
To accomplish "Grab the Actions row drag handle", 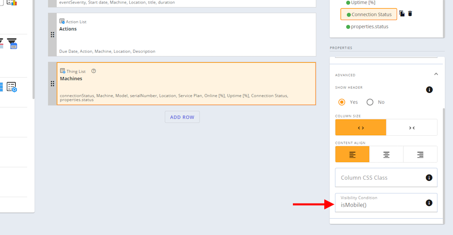I will point(52,34).
